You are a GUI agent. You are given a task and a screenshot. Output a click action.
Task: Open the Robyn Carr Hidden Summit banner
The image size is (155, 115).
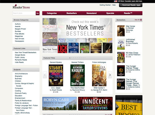click(x=60, y=103)
